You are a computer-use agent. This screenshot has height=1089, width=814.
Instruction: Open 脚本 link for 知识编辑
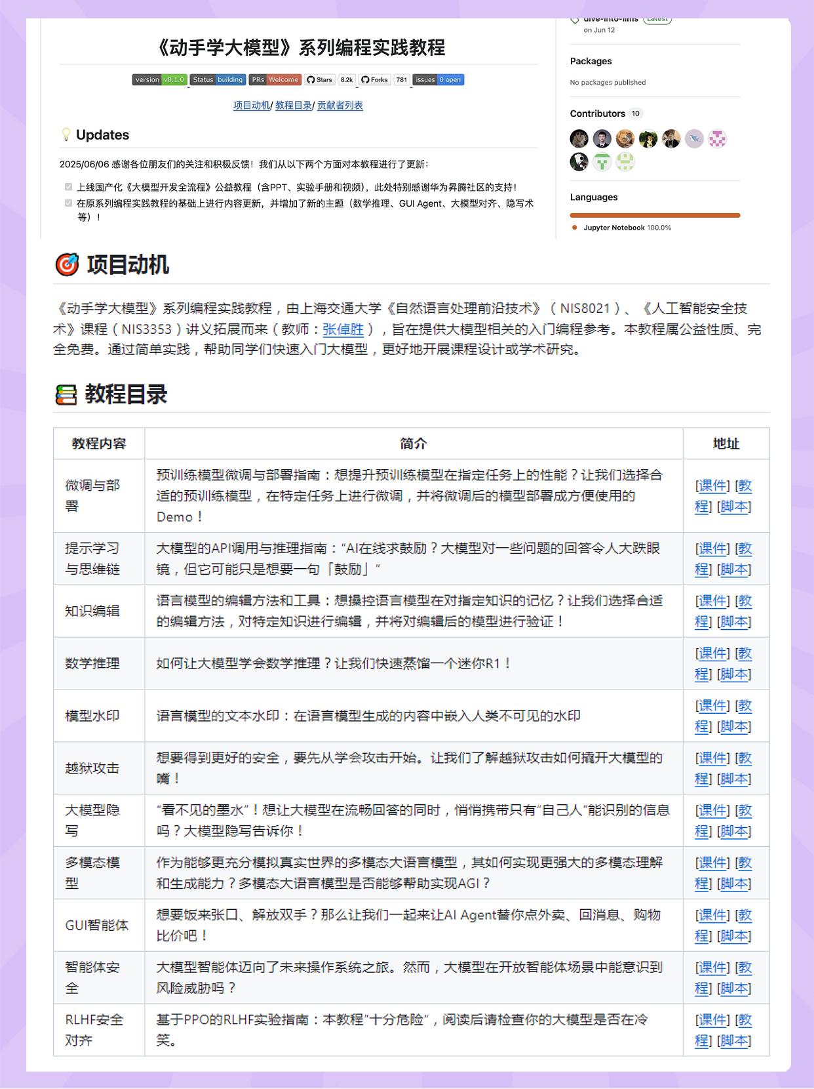click(x=734, y=622)
